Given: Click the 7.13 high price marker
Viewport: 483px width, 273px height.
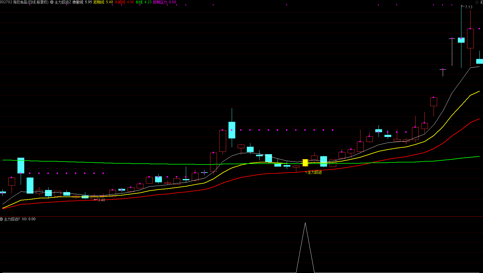Looking at the screenshot, I should click(x=469, y=7).
